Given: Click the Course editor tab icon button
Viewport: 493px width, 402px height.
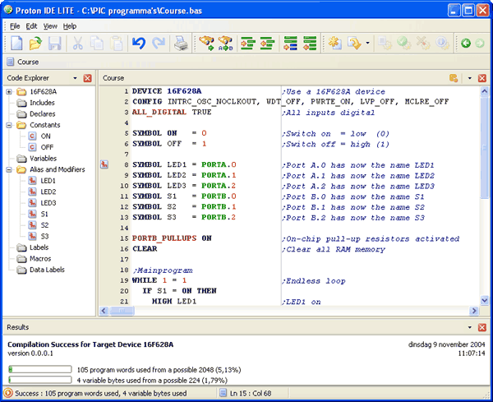Looking at the screenshot, I should 11,62.
